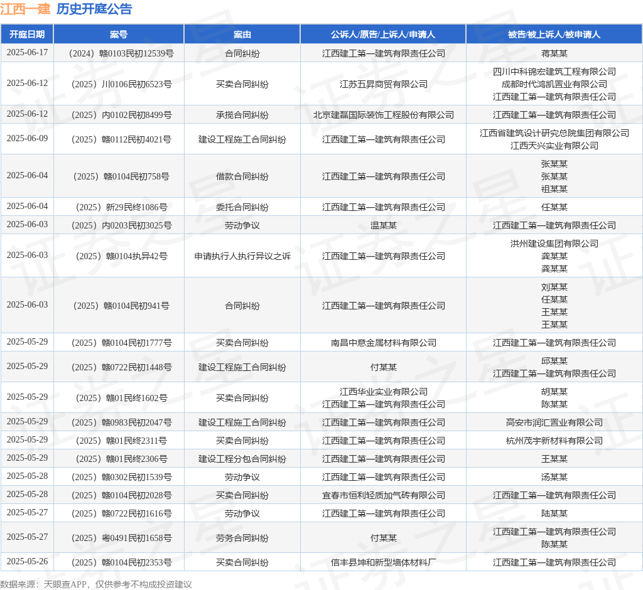Click the 案号 column header

click(x=119, y=35)
